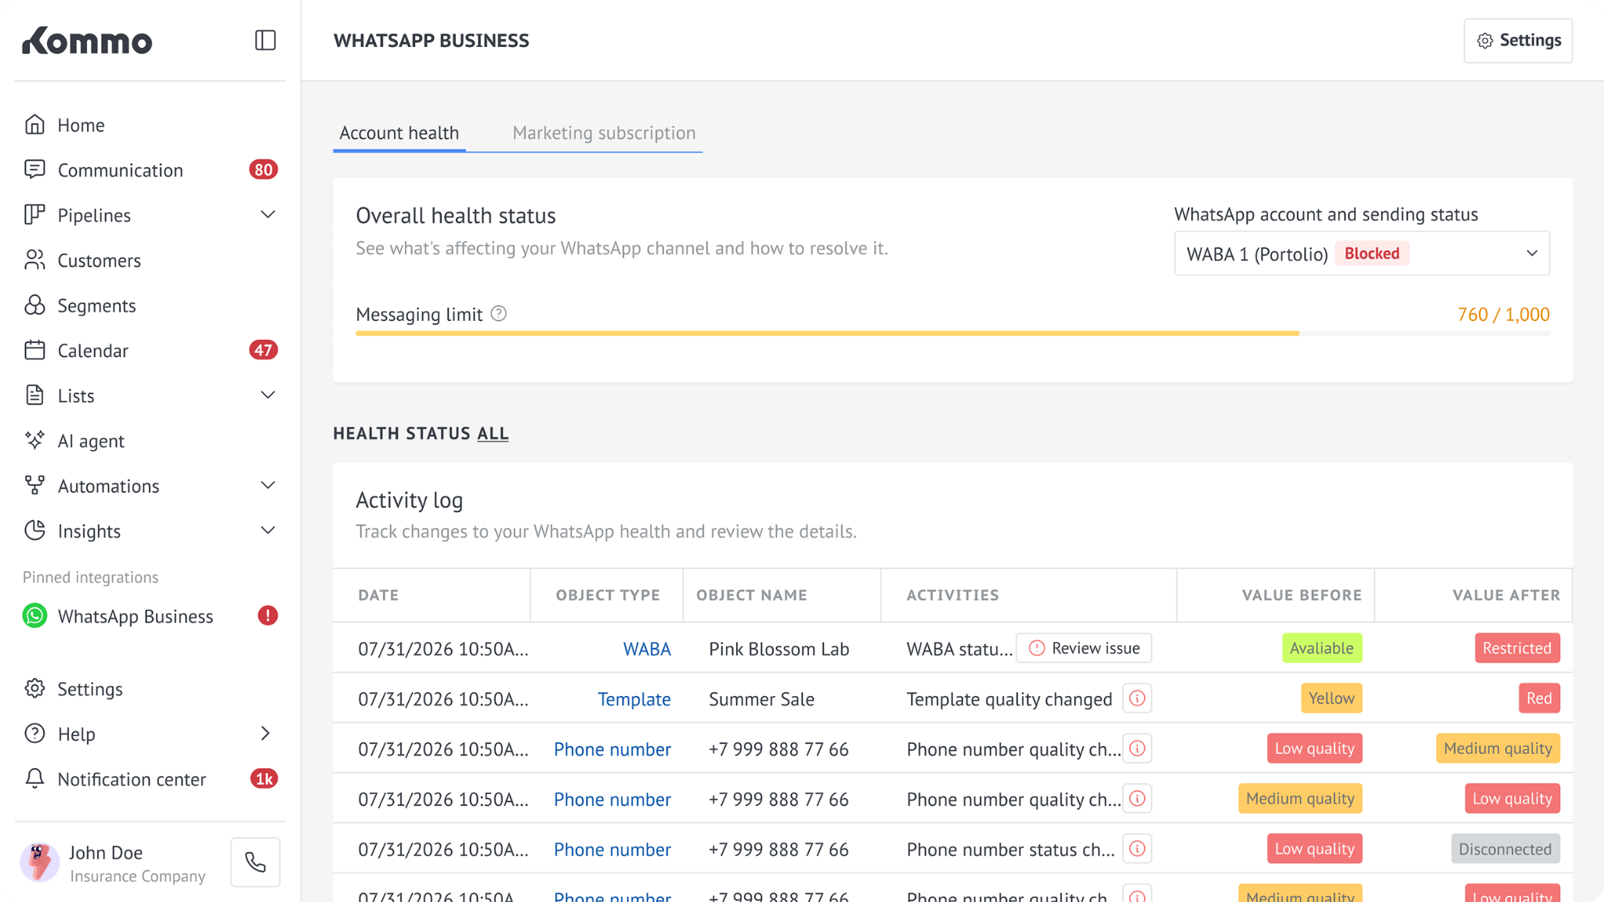Screen dimensions: 1604x902
Task: Expand the Automations menu
Action: pyautogui.click(x=267, y=485)
